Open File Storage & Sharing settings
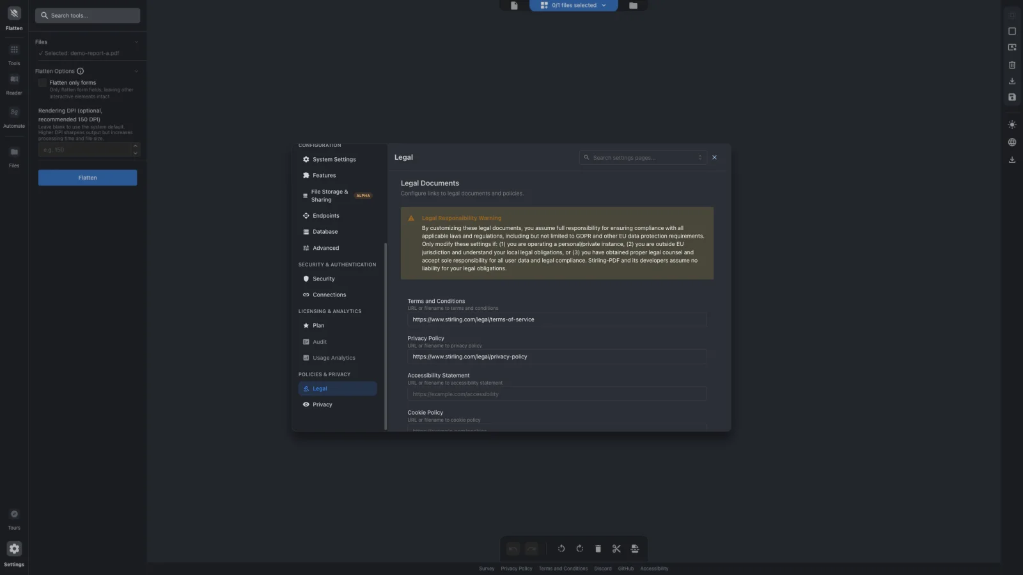The height and width of the screenshot is (575, 1023). tap(338, 195)
